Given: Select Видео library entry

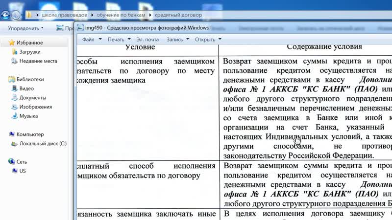Looking at the screenshot, I should tap(26, 88).
